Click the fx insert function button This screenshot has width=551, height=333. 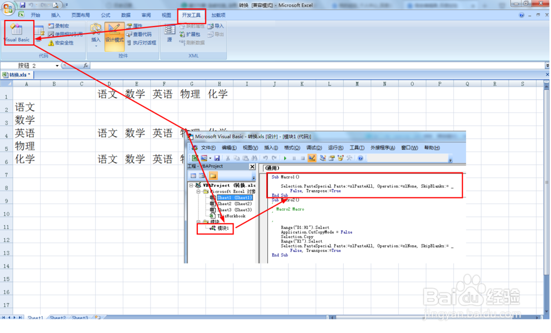pyautogui.click(x=85, y=66)
